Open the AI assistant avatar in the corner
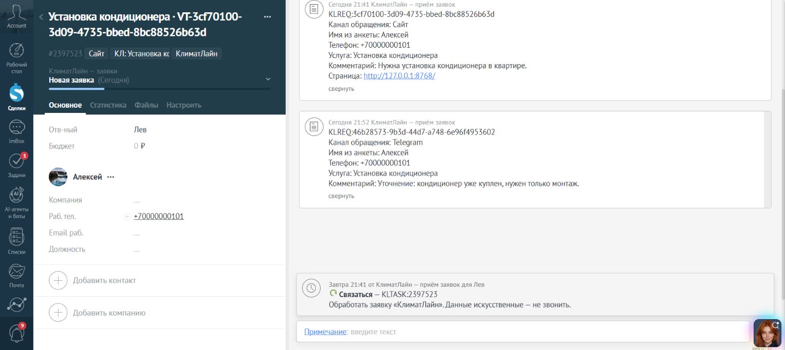Screen dimensions: 785x350 767,333
